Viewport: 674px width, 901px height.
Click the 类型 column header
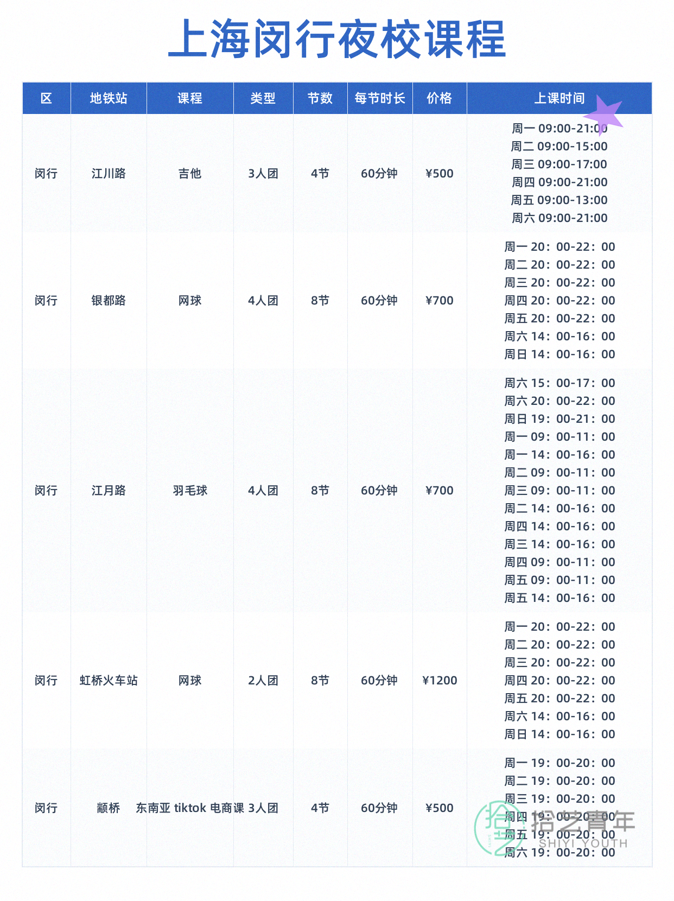(263, 98)
